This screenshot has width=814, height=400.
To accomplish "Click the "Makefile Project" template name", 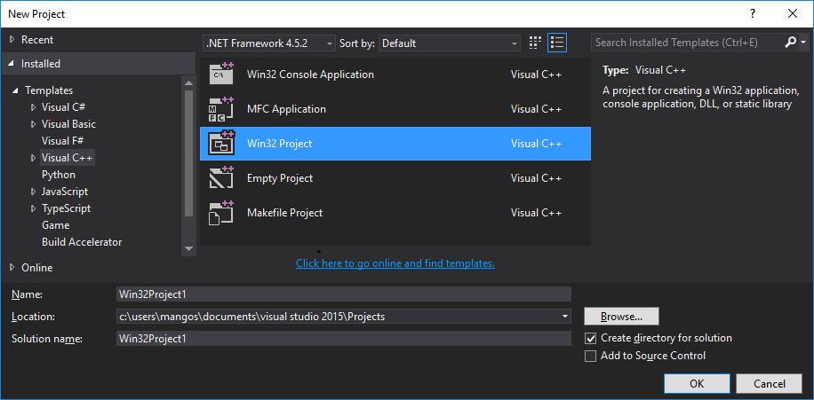I will (x=285, y=213).
